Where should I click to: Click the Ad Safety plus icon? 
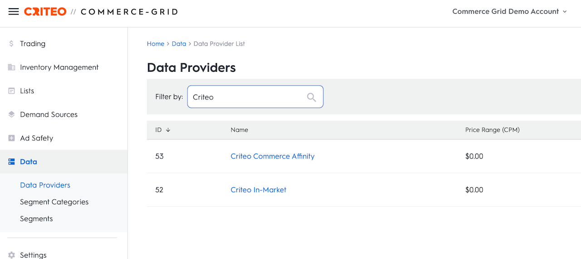click(x=11, y=138)
